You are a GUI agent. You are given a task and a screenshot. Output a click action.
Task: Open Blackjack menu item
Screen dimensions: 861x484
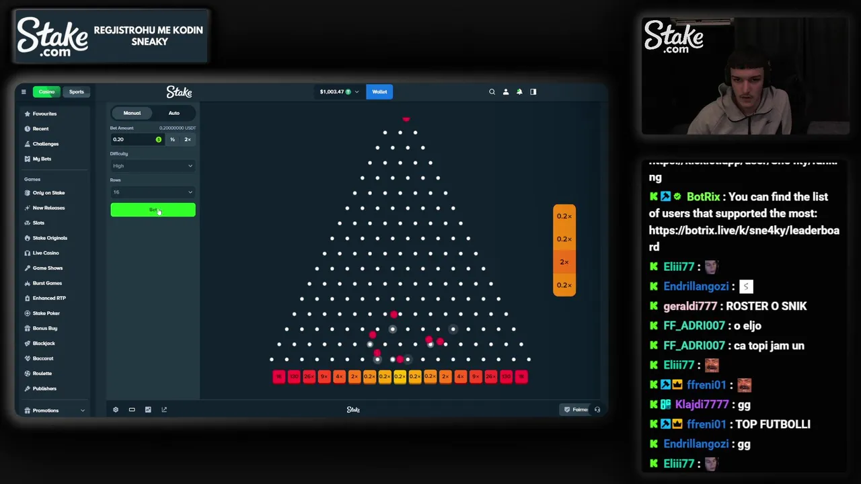point(44,344)
